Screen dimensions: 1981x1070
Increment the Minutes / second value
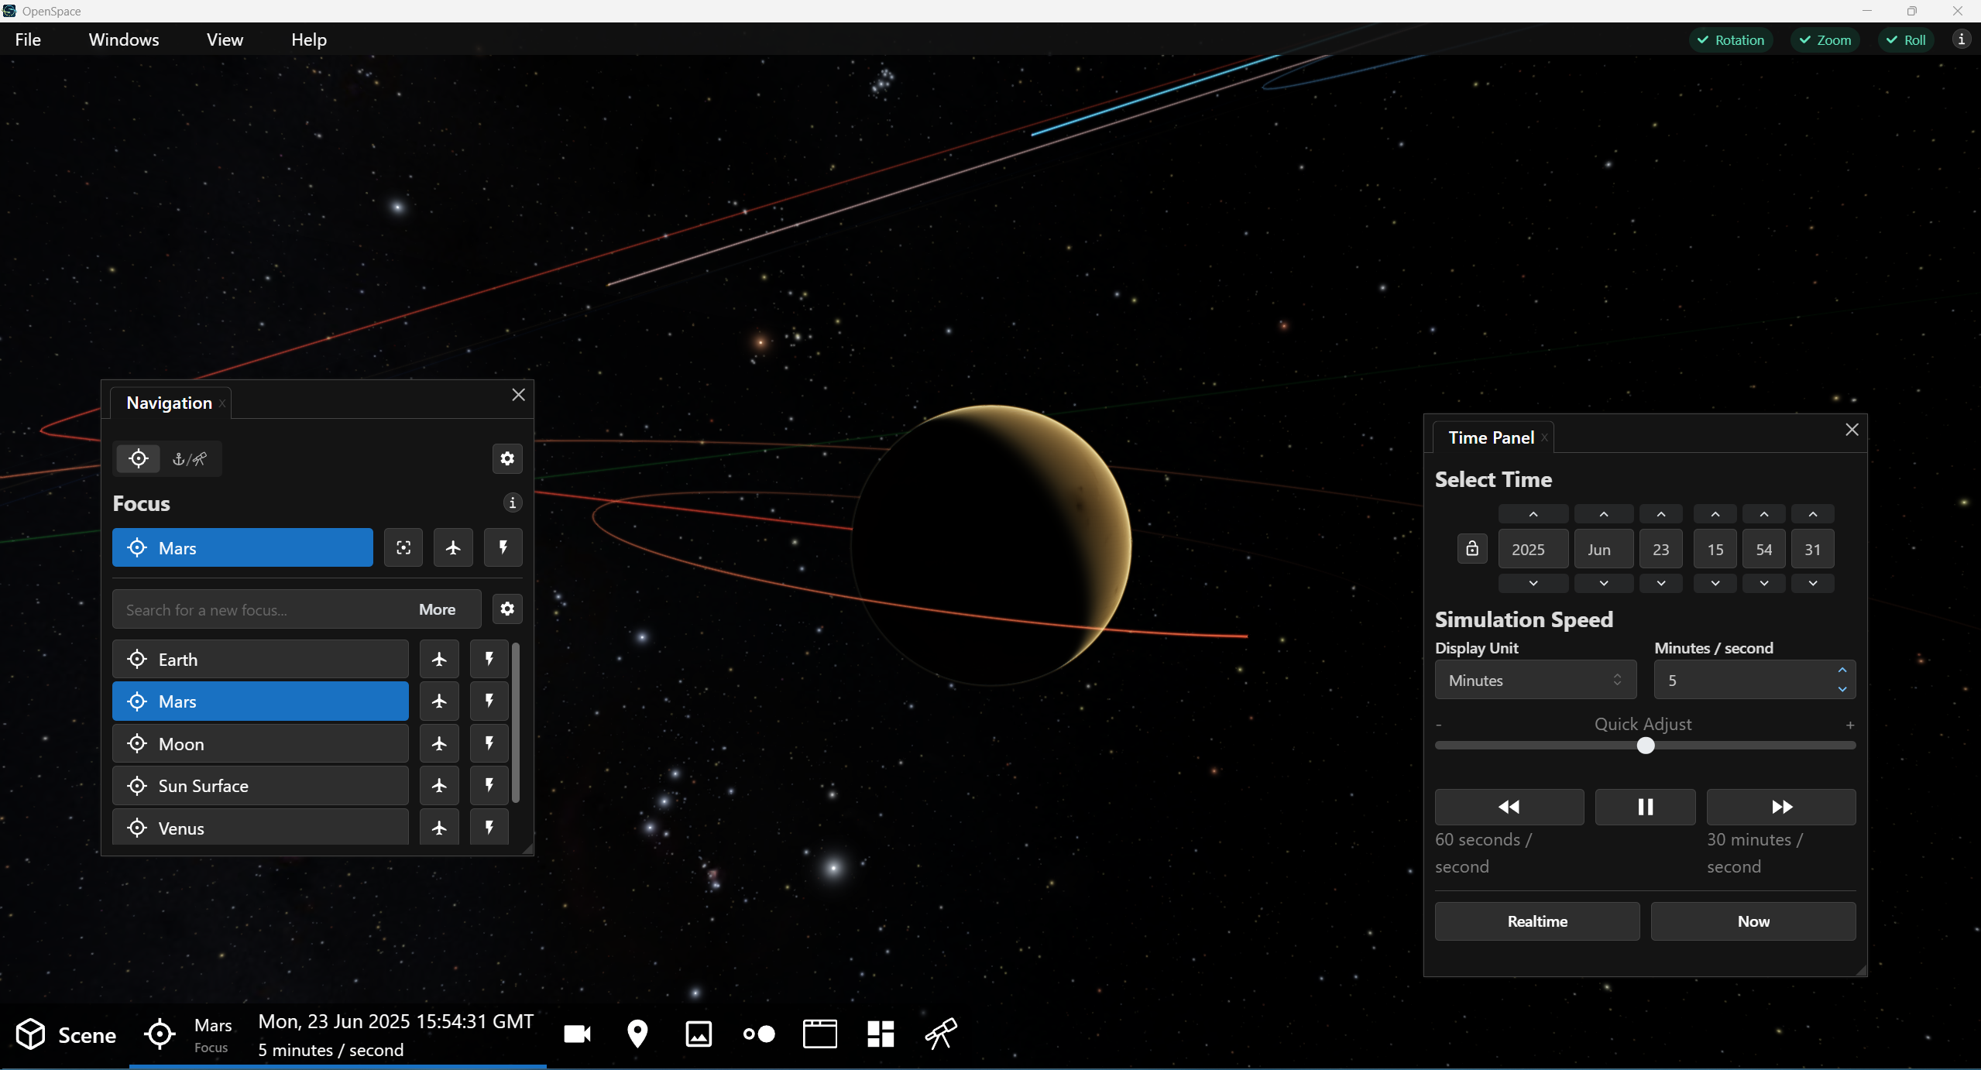(x=1842, y=670)
